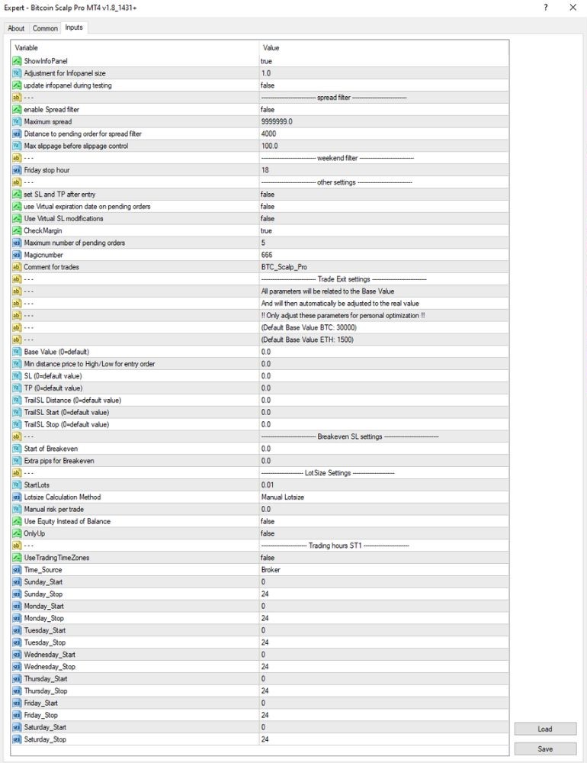This screenshot has height=763, width=587.
Task: Select the Inputs tab
Action: pyautogui.click(x=74, y=27)
